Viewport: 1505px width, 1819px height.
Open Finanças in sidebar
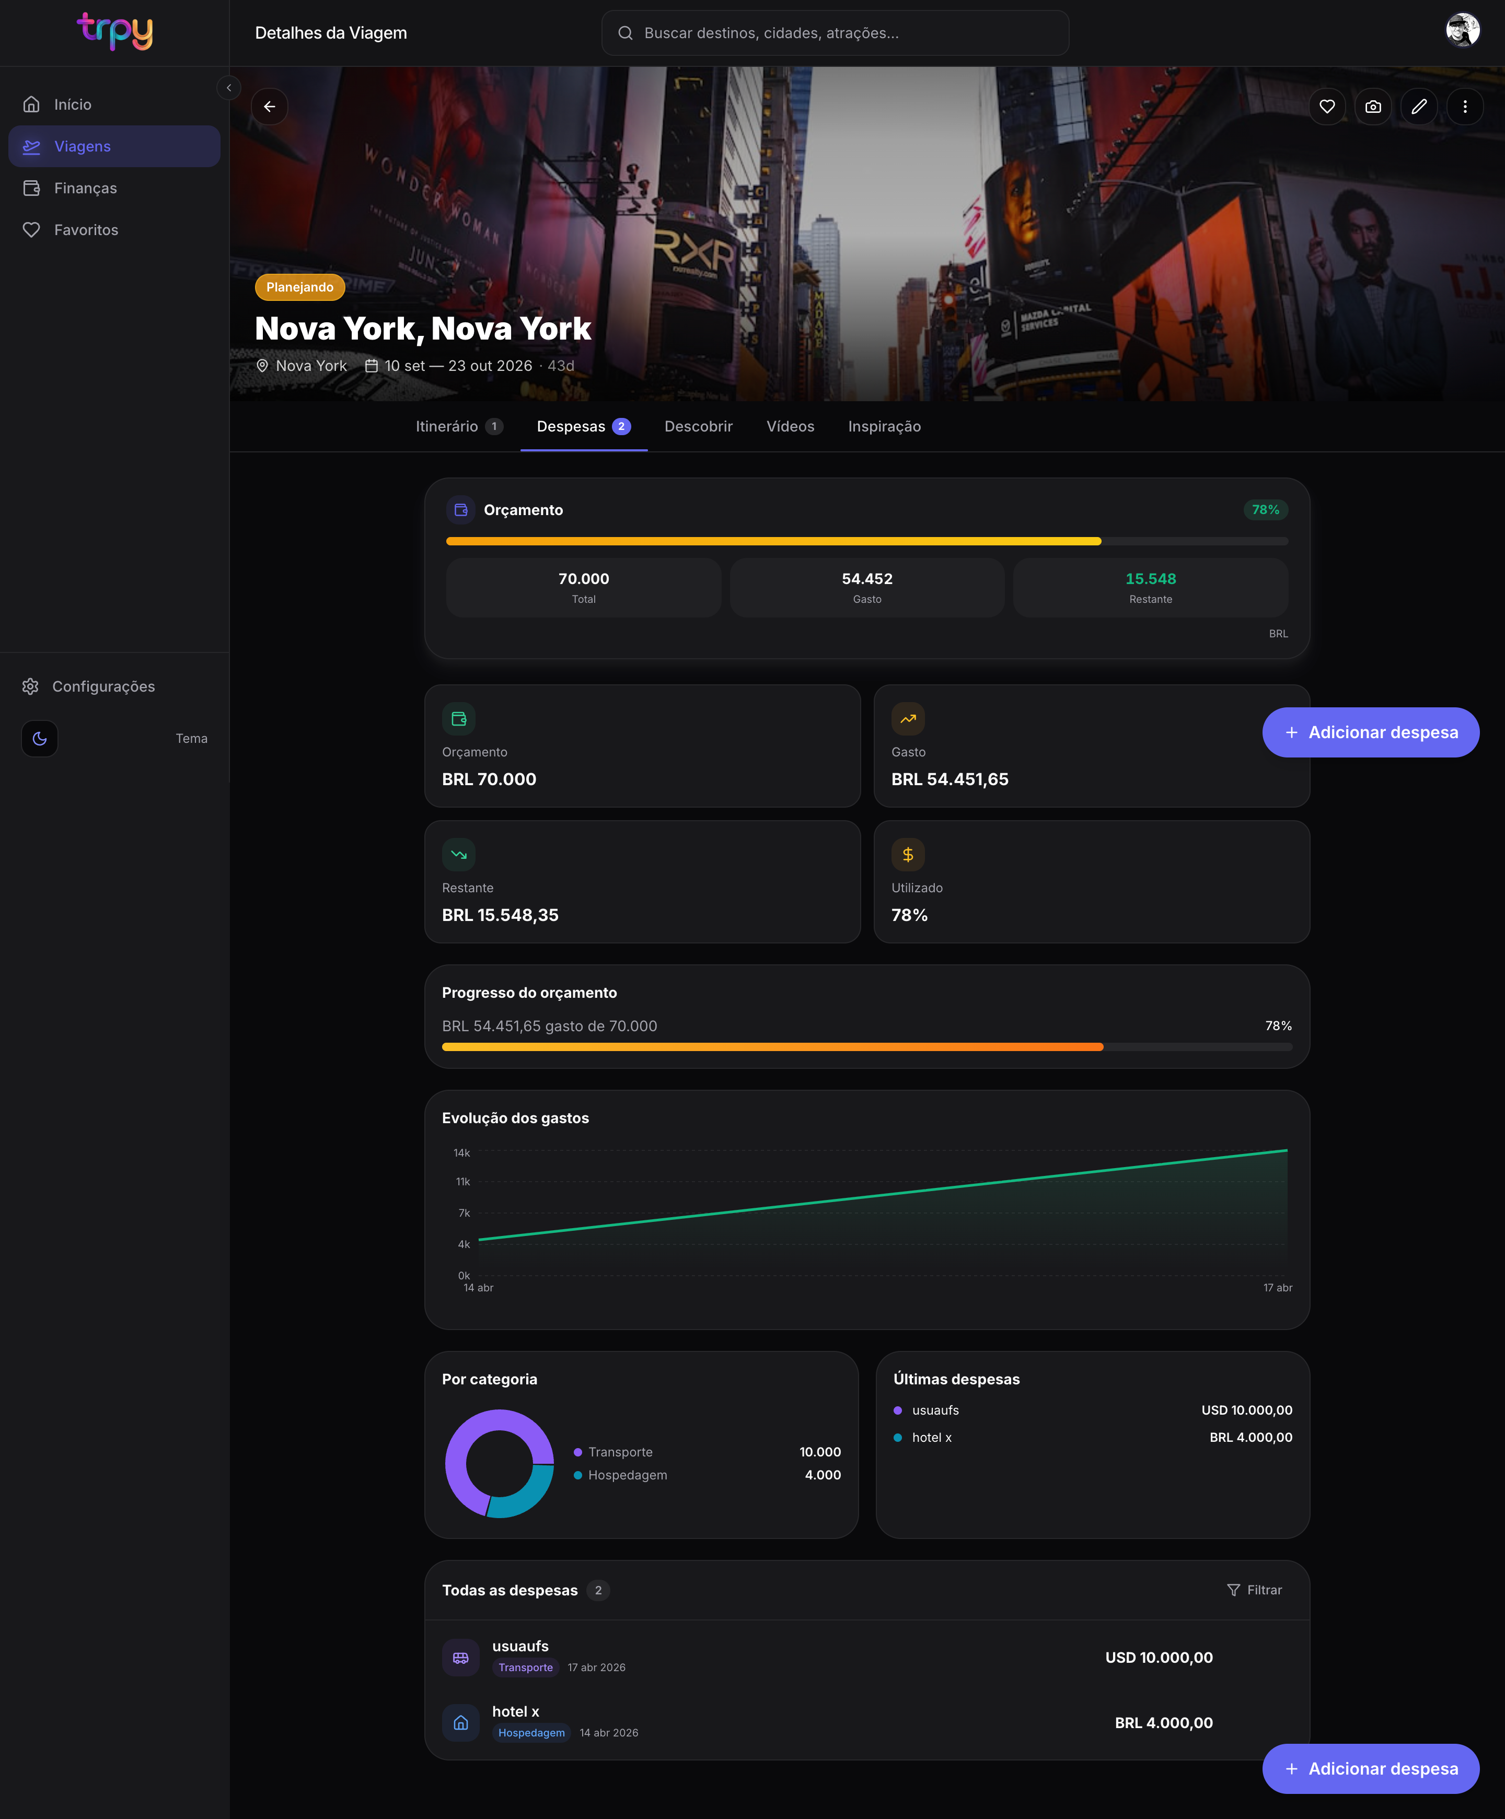[x=114, y=188]
